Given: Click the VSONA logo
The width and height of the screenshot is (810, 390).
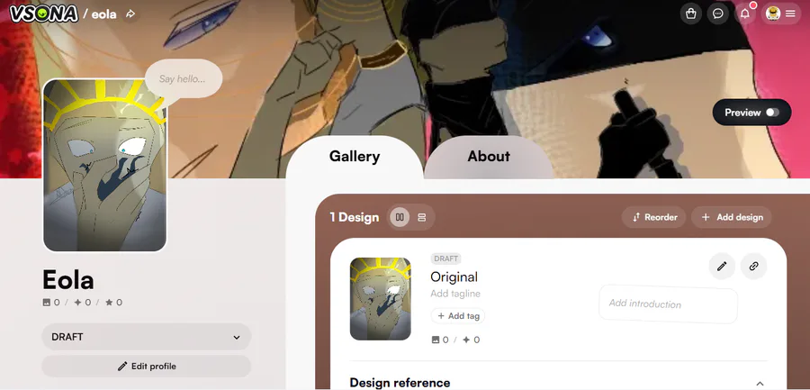Looking at the screenshot, I should [x=44, y=14].
